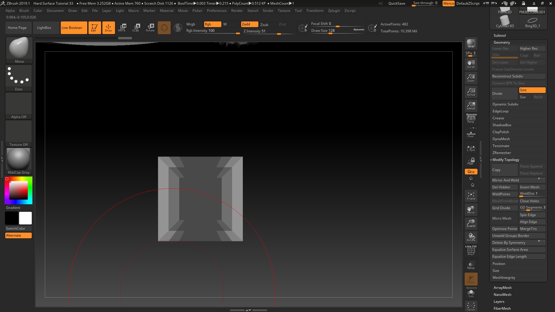Open the Dots stroke selector
Screen dimensions: 555x312
pos(19,78)
